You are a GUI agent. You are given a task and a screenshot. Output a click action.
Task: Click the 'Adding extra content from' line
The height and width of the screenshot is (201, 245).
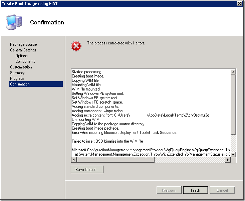pos(140,115)
